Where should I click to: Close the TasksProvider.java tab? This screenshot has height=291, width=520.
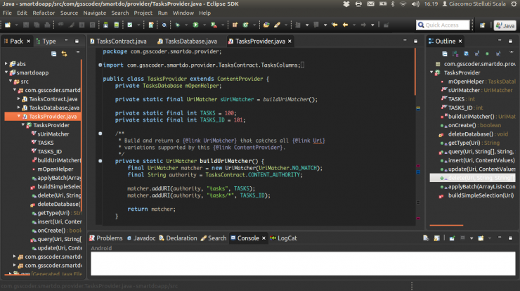[x=290, y=41]
